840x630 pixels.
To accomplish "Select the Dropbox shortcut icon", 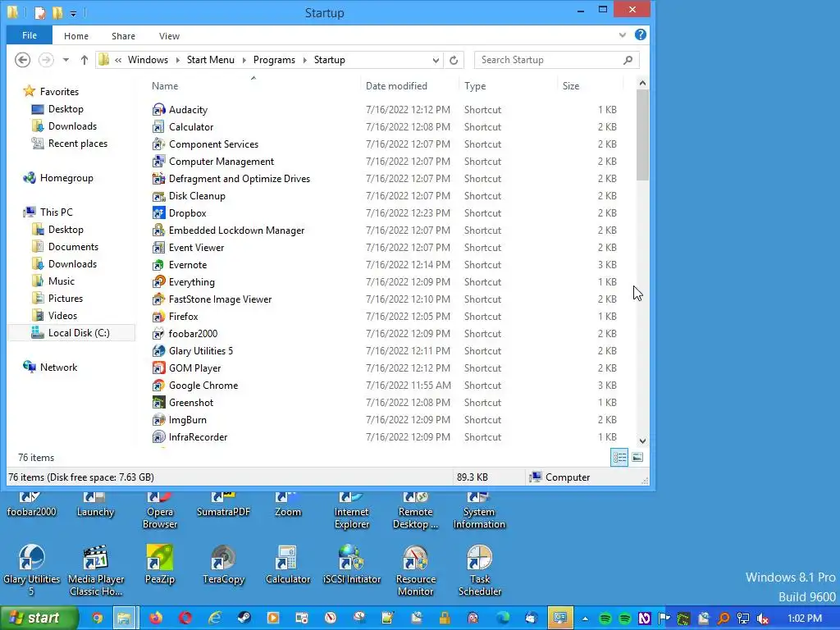I will 158,213.
